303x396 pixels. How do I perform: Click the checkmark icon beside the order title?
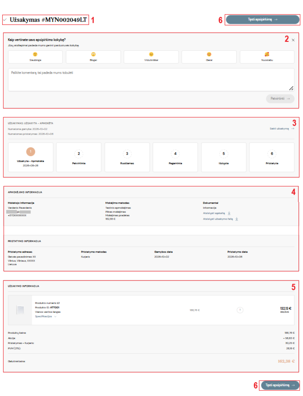[x=5, y=19]
